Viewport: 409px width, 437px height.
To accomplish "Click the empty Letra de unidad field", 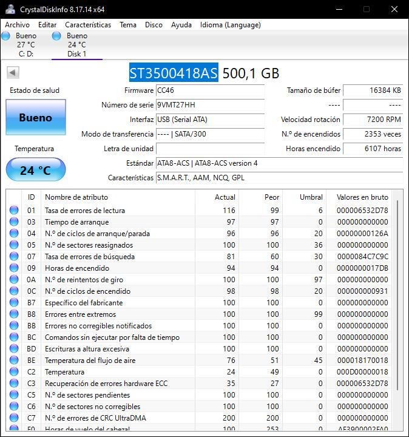I will pos(210,149).
